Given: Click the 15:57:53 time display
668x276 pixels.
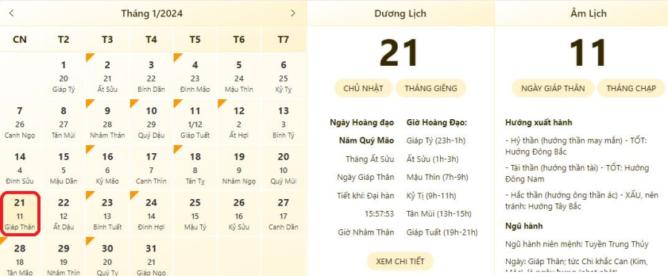Looking at the screenshot, I should point(379,214).
